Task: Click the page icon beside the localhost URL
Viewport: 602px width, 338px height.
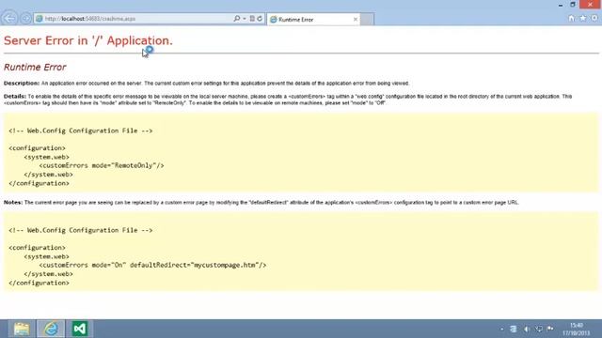Action: pos(40,19)
